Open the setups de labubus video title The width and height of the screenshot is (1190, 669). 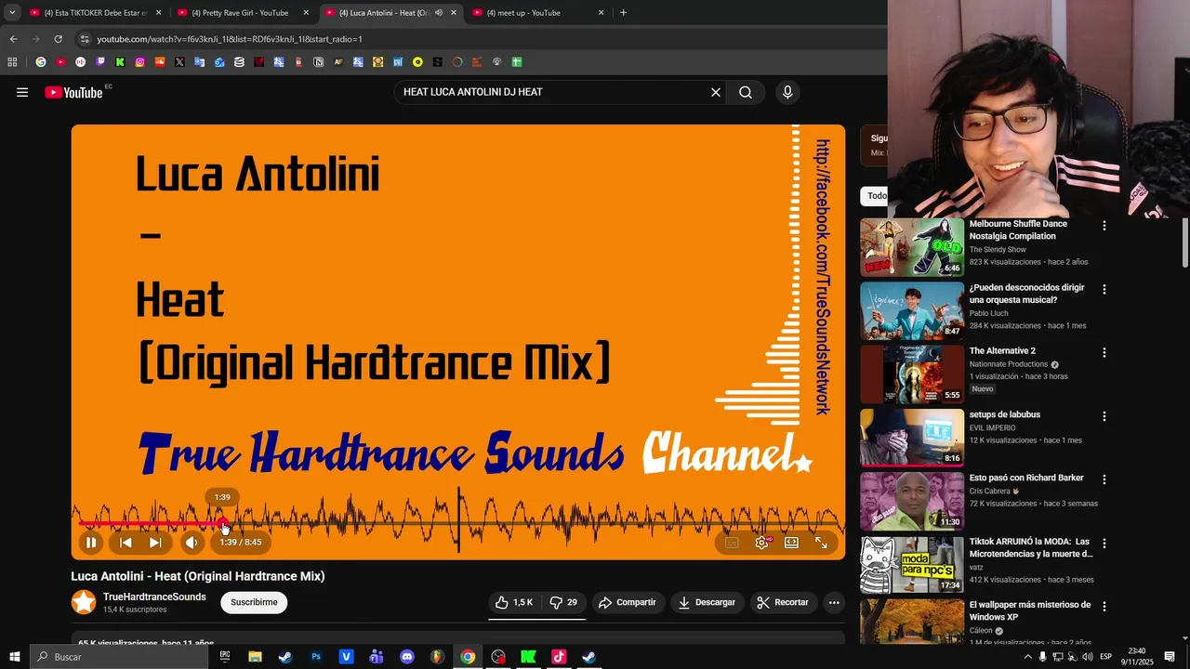(1005, 414)
